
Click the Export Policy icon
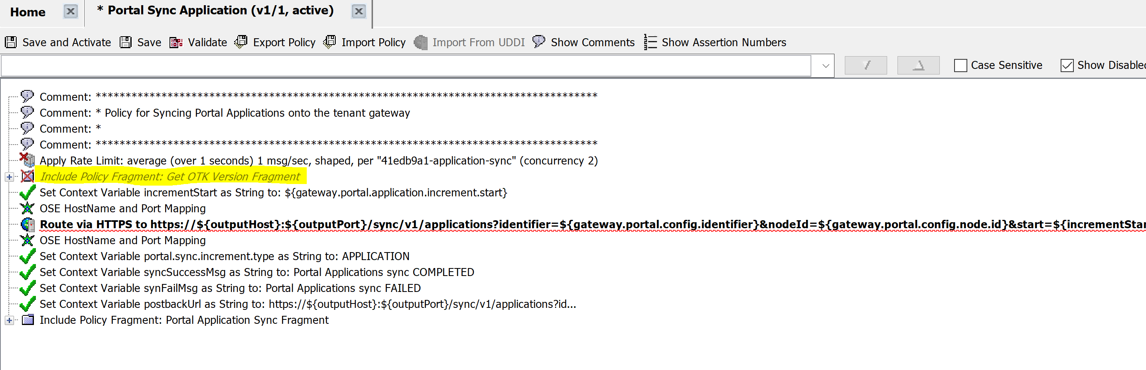[241, 42]
